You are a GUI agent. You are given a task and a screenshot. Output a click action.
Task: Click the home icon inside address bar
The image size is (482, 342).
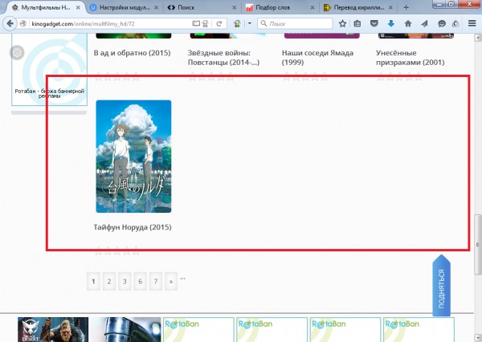coord(206,23)
